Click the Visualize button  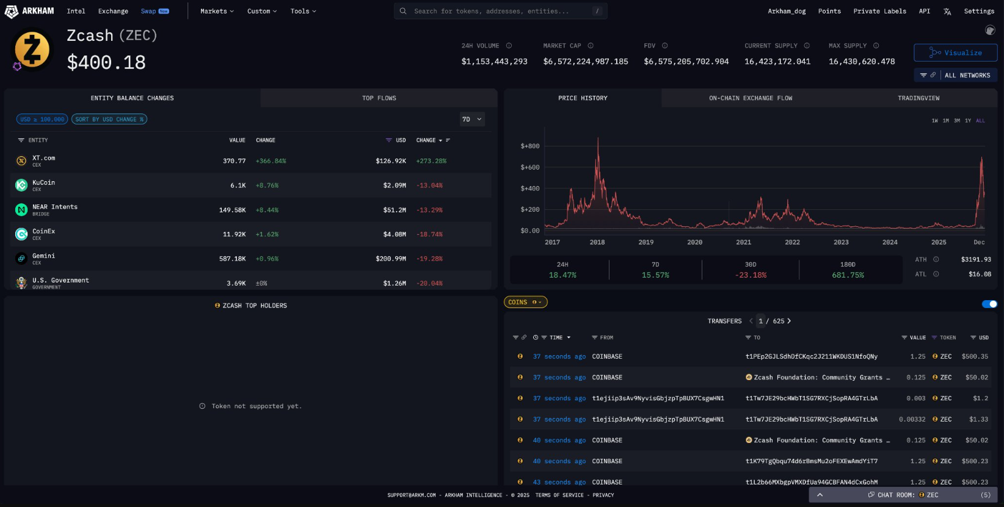955,53
